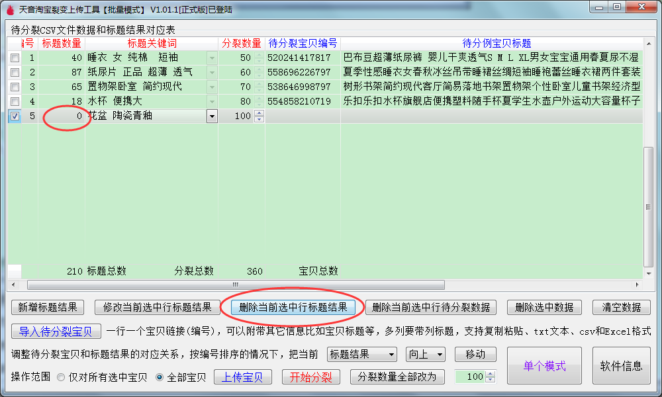Increase split count stepper in row 5
The image size is (662, 397).
(x=258, y=113)
